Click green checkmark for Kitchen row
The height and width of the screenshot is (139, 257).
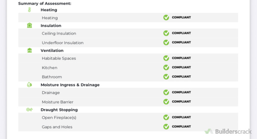click(166, 67)
